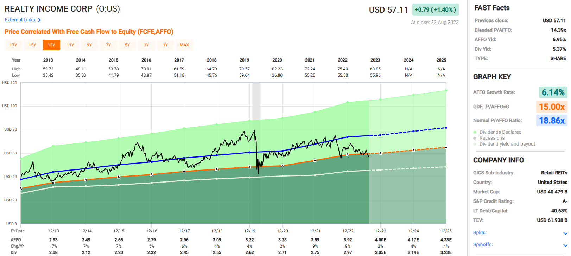Click the 12/16 AFFO marker on orange line
Image resolution: width=571 pixels, height=256 pixels.
click(x=152, y=174)
